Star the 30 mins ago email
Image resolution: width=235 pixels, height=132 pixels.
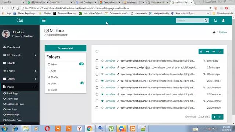[x=102, y=74]
